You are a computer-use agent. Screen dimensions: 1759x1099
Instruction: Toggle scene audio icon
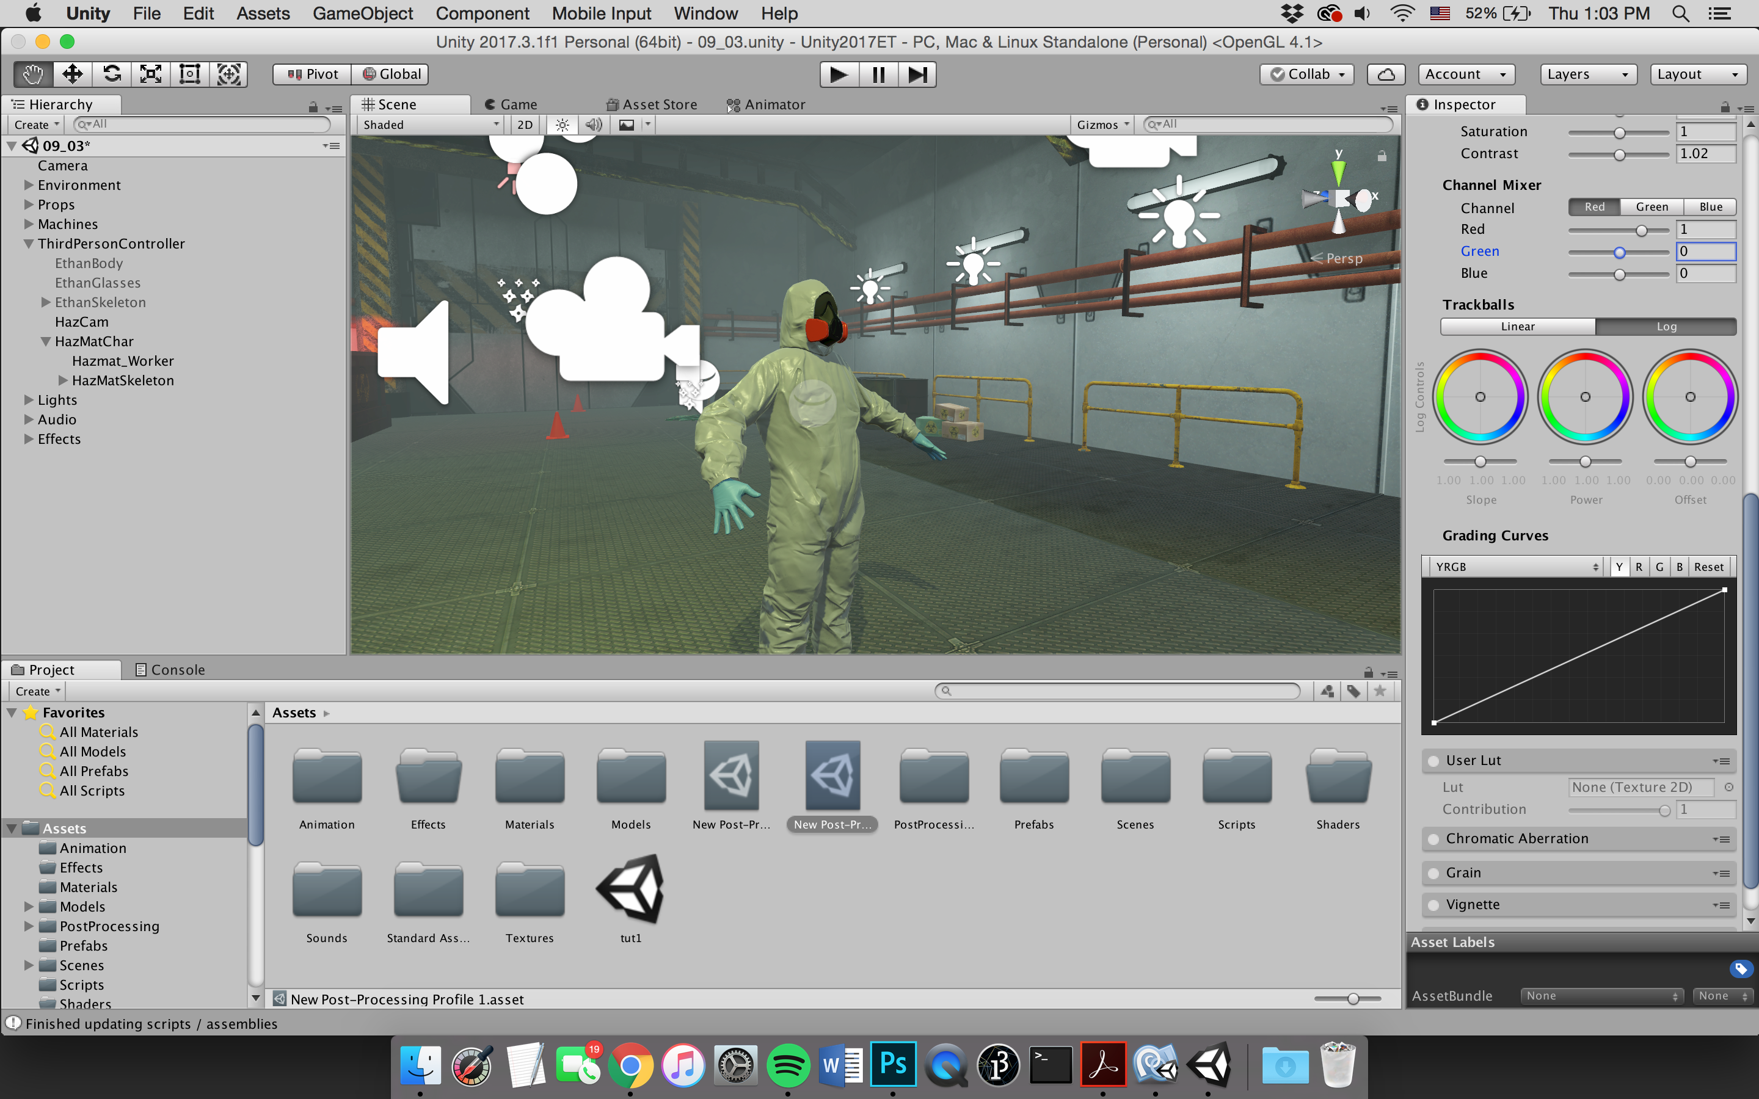[594, 125]
